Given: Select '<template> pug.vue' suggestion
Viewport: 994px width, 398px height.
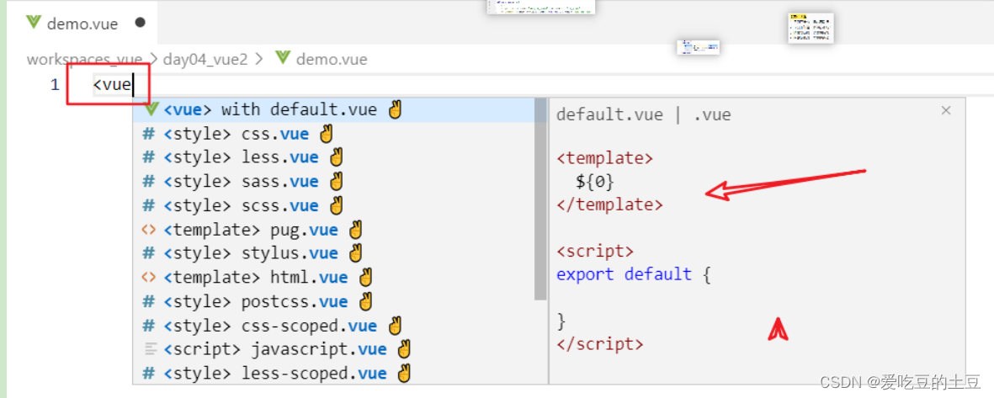Looking at the screenshot, I should 250,230.
